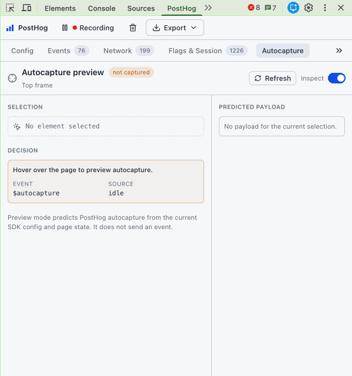Toggle the Inspect switch off

click(336, 78)
